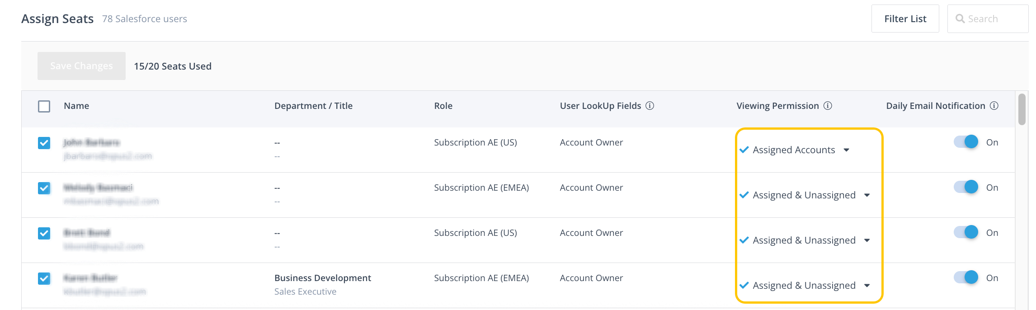
Task: Turn off daily email for first user
Action: pos(966,142)
